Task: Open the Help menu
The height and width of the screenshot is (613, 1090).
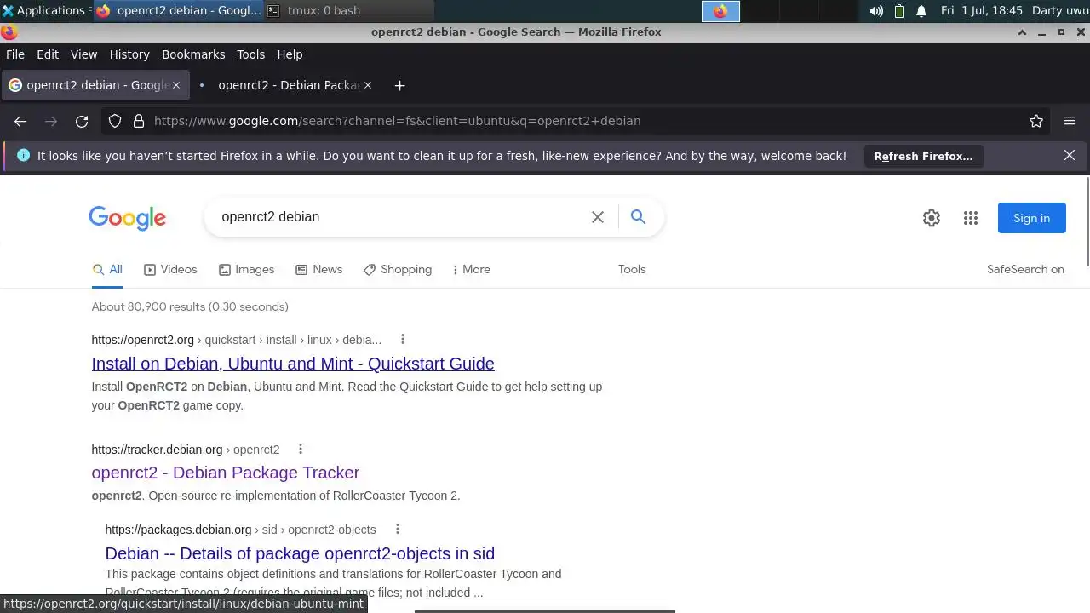Action: pos(290,54)
